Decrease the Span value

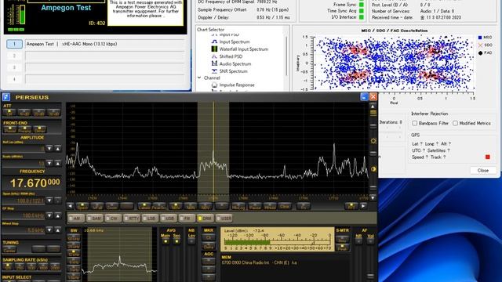pos(49,201)
